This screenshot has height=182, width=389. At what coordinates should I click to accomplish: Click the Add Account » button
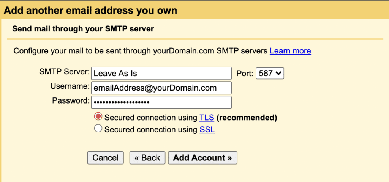pos(202,158)
